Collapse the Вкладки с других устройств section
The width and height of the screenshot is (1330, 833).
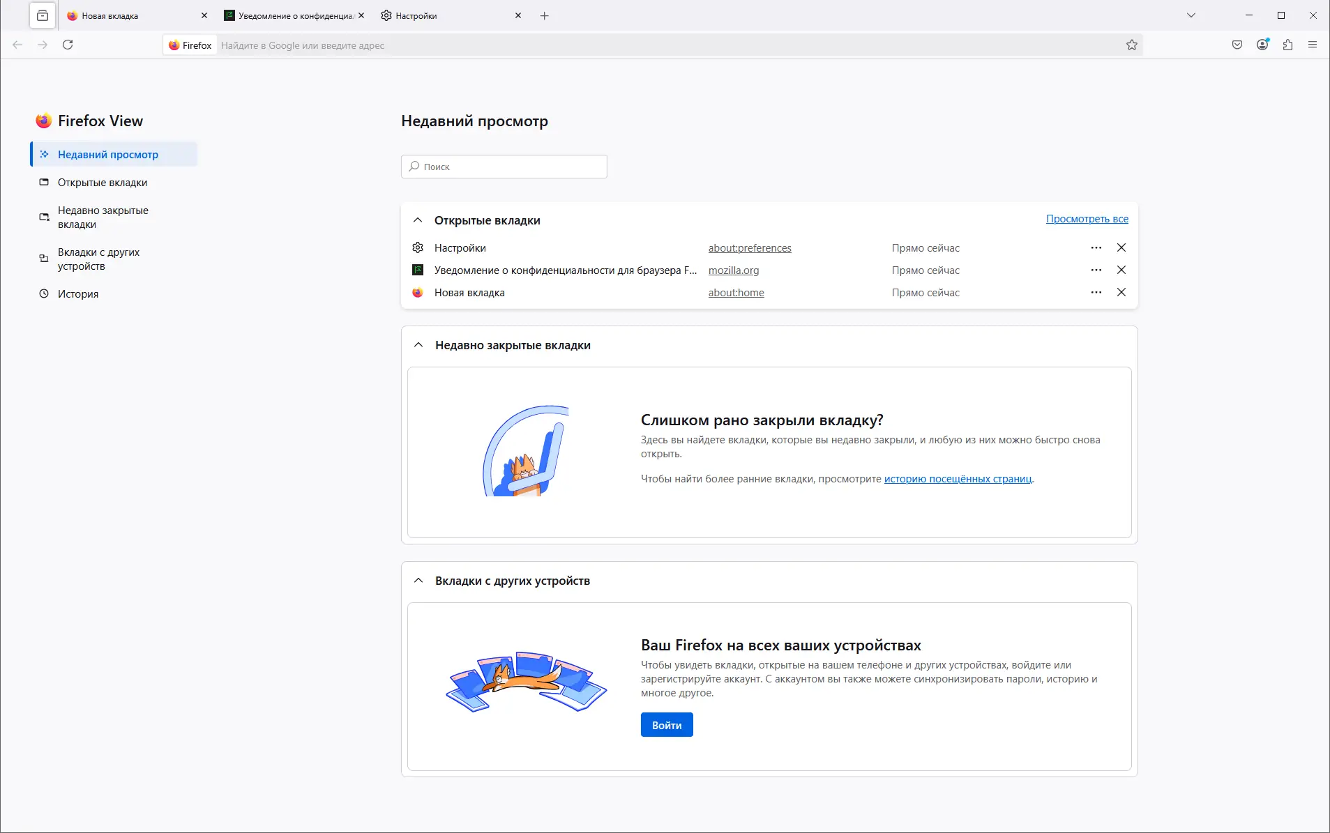pyautogui.click(x=418, y=581)
